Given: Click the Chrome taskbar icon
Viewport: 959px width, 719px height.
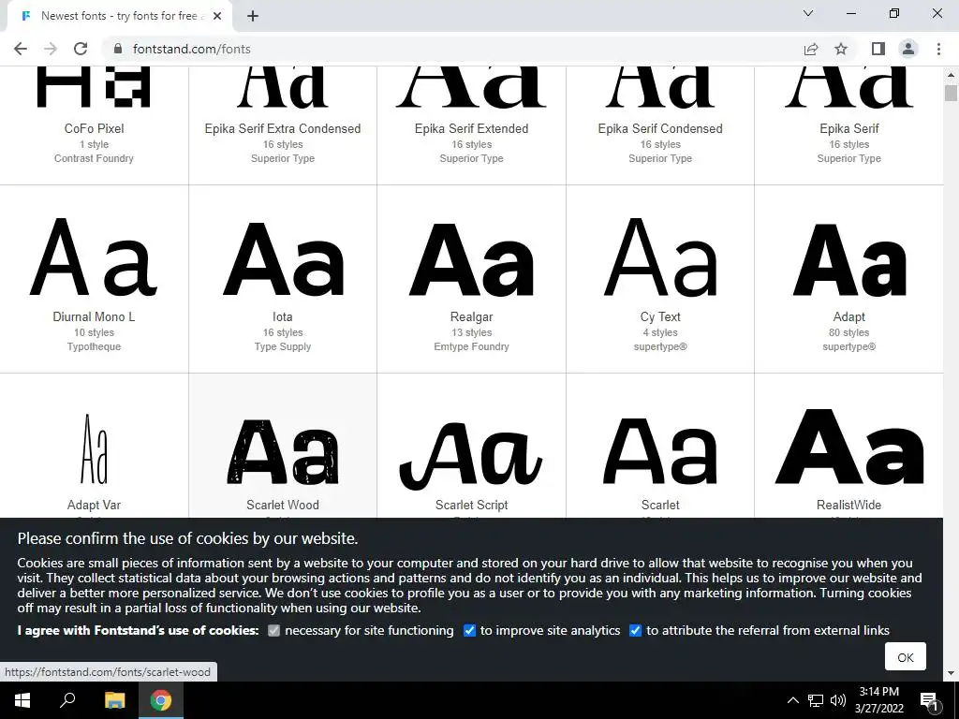Looking at the screenshot, I should point(161,700).
